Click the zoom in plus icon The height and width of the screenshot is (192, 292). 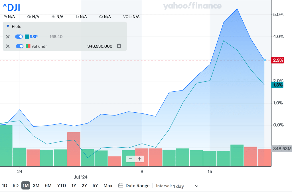point(139,159)
